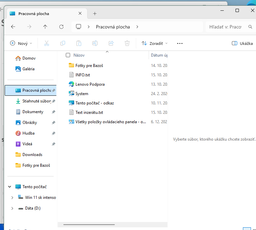Go up one folder level
This screenshot has width=256, height=230.
(x=45, y=27)
